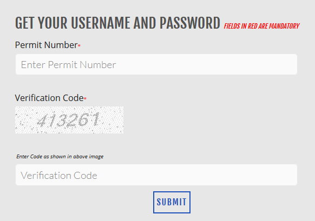315x221 pixels.
Task: Click the right end of Verification Code field
Action: click(x=289, y=175)
